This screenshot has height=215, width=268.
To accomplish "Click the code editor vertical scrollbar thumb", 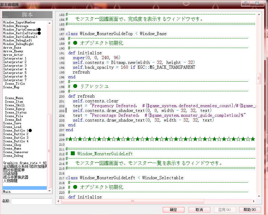I will [259, 78].
